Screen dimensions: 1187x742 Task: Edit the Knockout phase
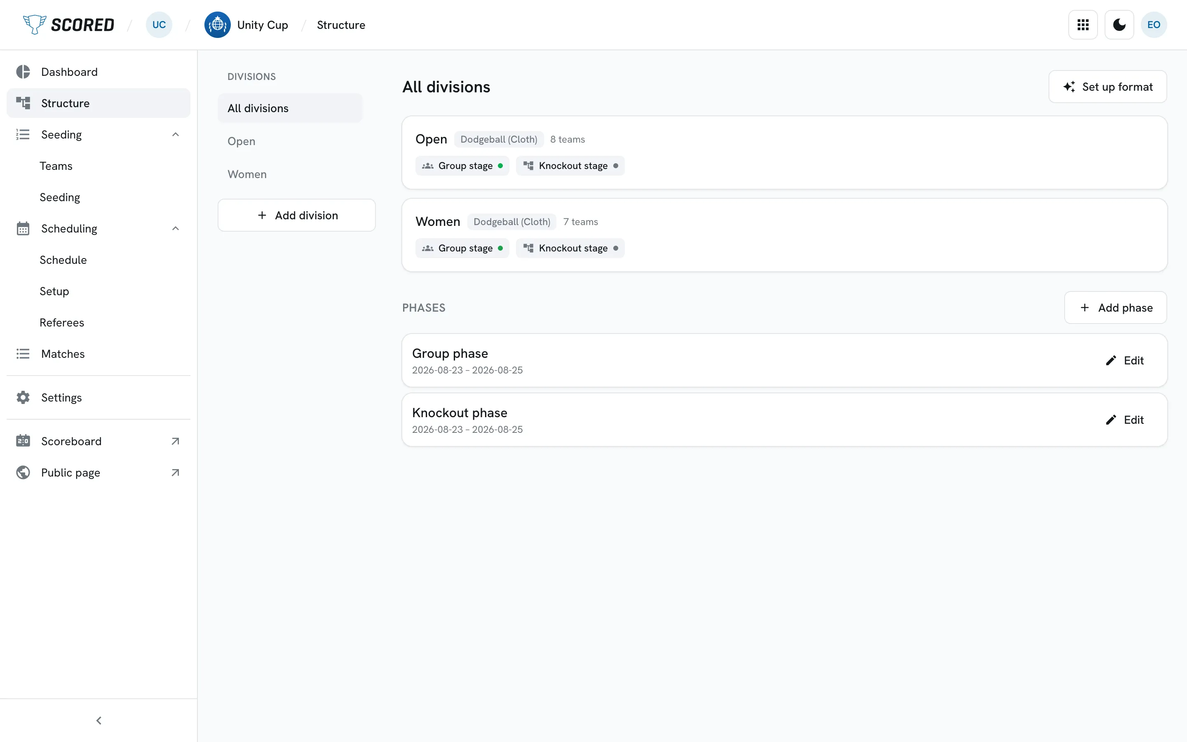(1124, 420)
